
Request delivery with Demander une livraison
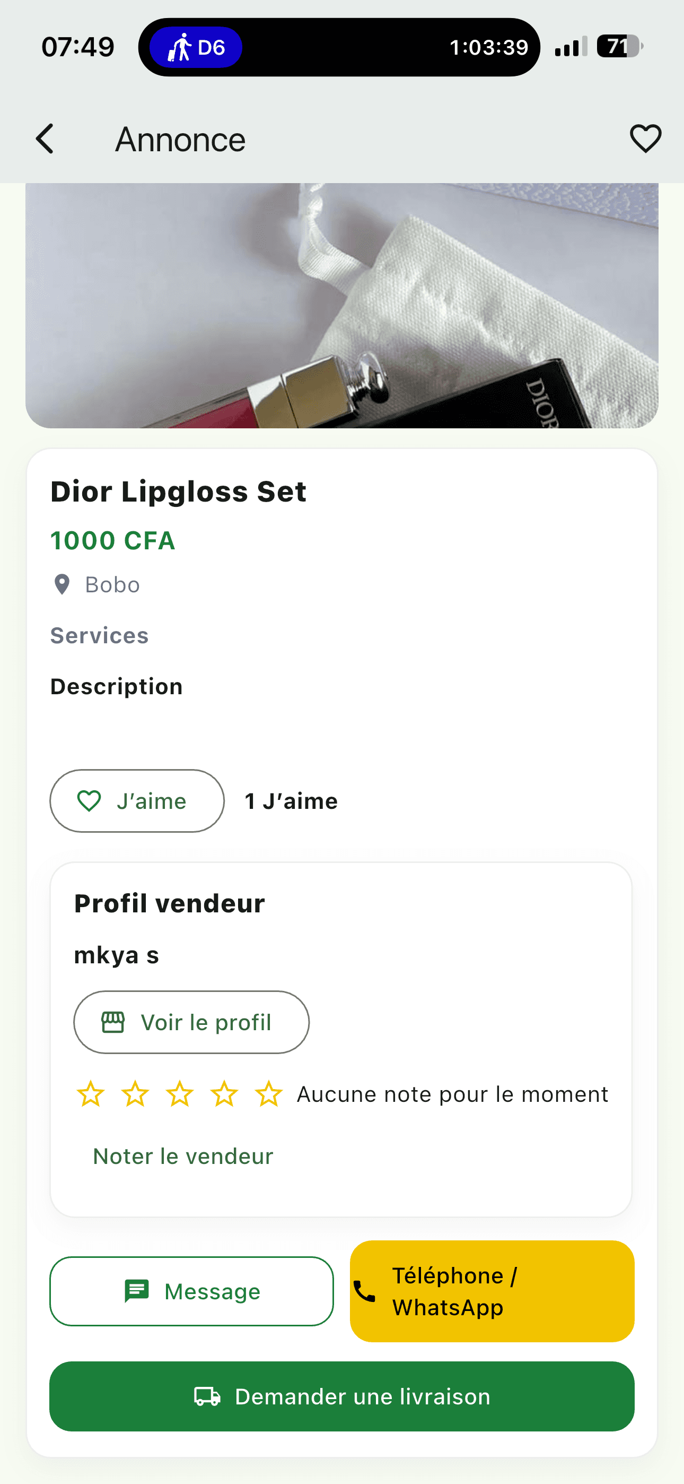(342, 1396)
